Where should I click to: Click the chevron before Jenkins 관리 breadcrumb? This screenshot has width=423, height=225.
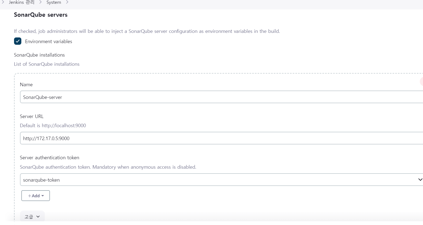[x=3, y=2]
